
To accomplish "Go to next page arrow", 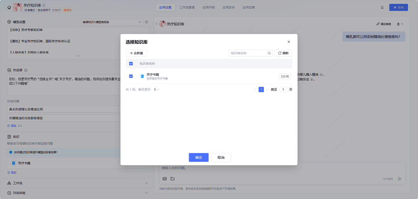I will (267, 90).
